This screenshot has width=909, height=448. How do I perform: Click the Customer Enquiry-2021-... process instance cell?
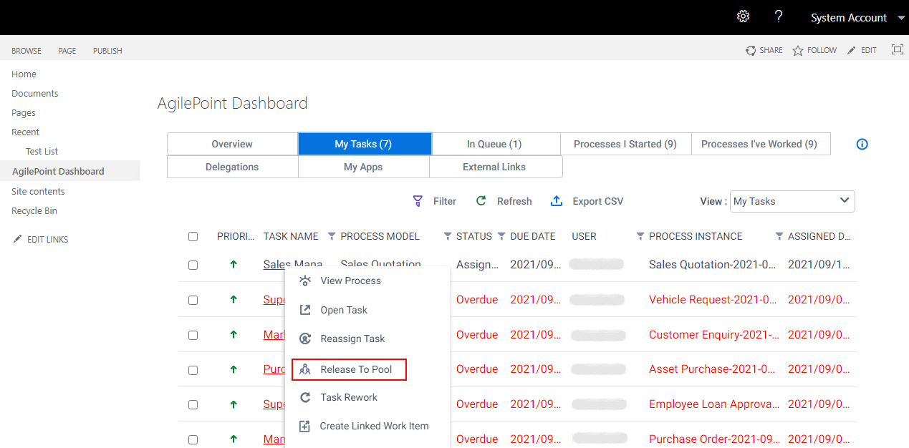click(714, 334)
